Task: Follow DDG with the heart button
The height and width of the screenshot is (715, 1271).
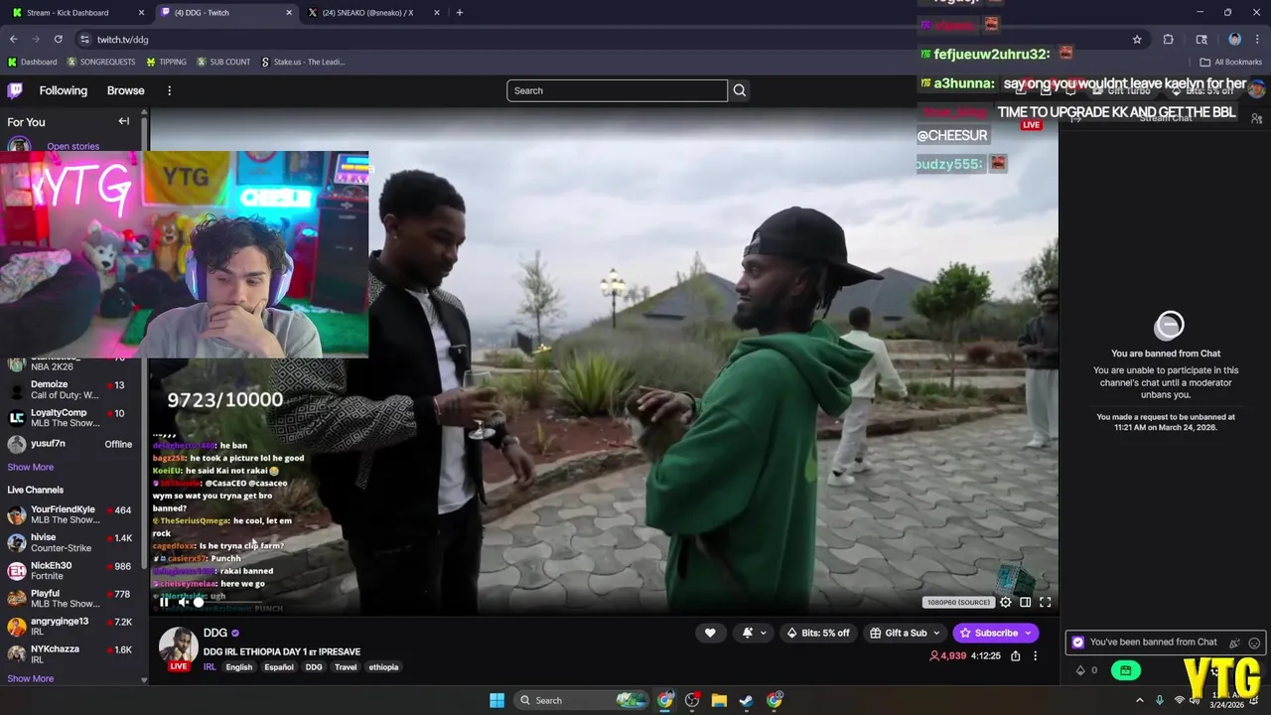Action: 710,633
